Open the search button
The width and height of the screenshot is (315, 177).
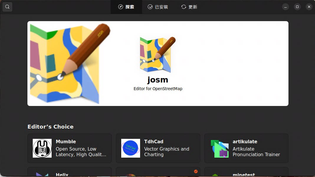tap(7, 7)
